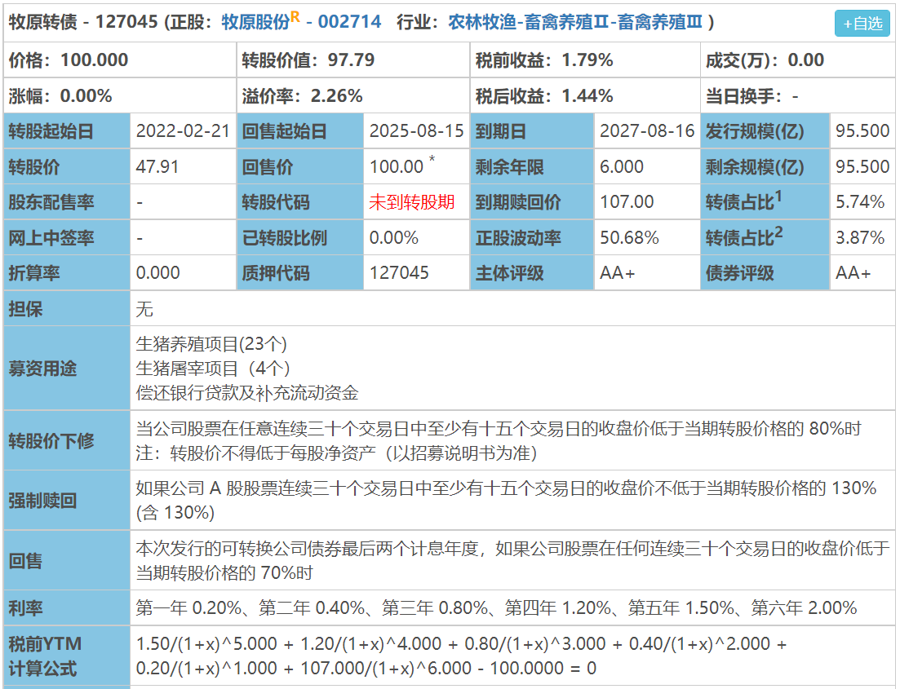The height and width of the screenshot is (689, 900).
Task: Click the 偿还银行贷款及补充流动资金 line
Action: [x=247, y=392]
